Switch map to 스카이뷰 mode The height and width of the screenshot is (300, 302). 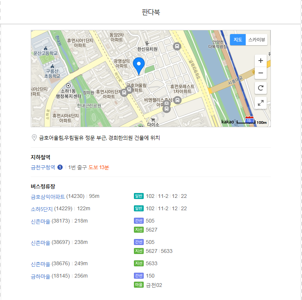click(256, 39)
